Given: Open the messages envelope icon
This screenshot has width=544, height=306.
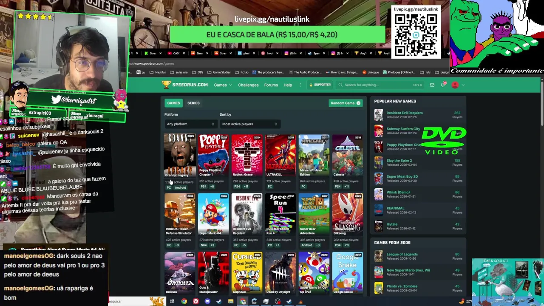Looking at the screenshot, I should point(432,85).
